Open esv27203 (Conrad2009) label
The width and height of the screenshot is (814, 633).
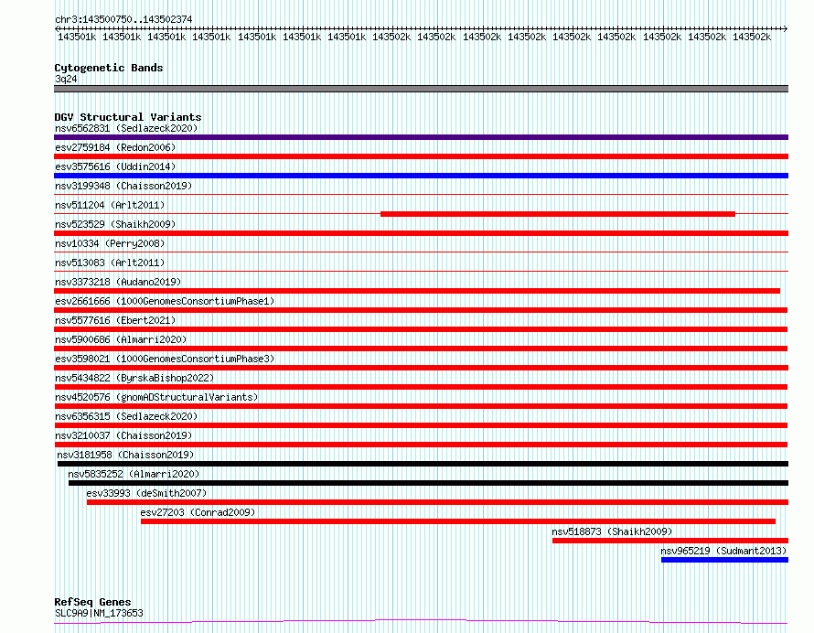tap(198, 512)
